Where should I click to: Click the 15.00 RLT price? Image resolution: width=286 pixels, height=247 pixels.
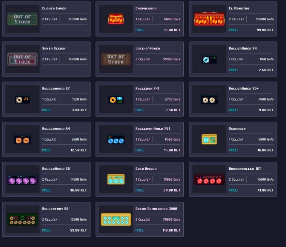[x=172, y=150]
